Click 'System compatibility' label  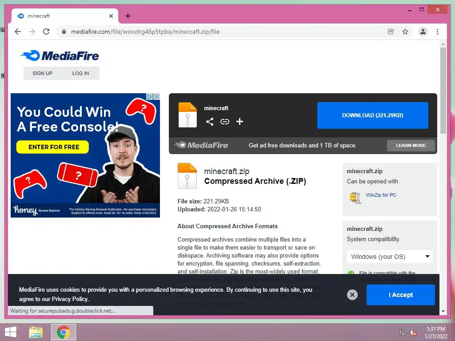(373, 239)
